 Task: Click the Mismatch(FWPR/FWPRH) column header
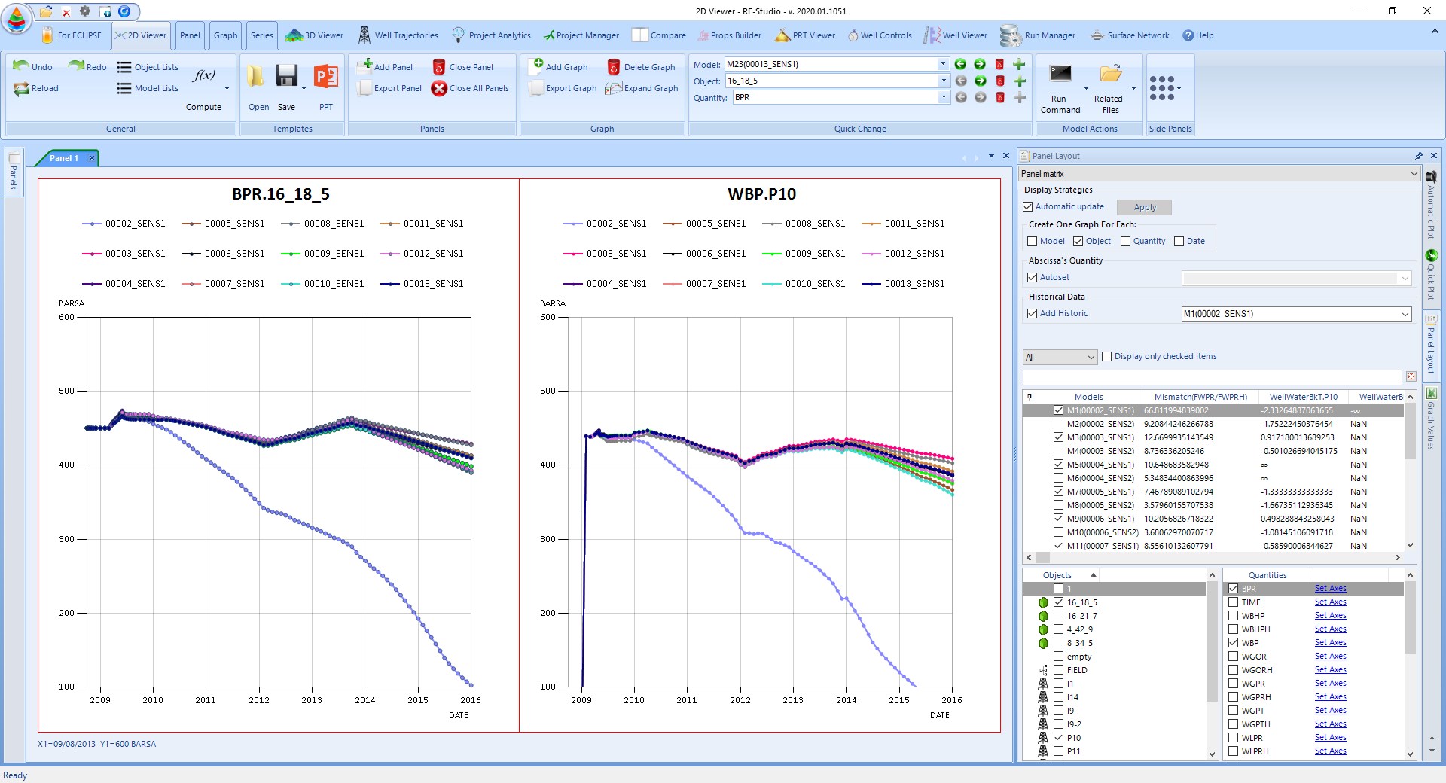point(1200,397)
